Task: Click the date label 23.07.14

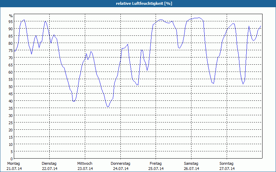Action: click(85, 169)
